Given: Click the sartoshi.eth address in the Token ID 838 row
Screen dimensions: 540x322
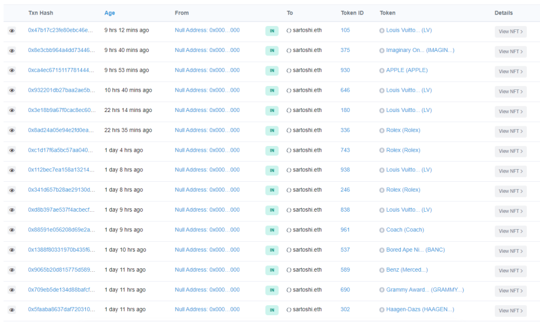Looking at the screenshot, I should (307, 209).
